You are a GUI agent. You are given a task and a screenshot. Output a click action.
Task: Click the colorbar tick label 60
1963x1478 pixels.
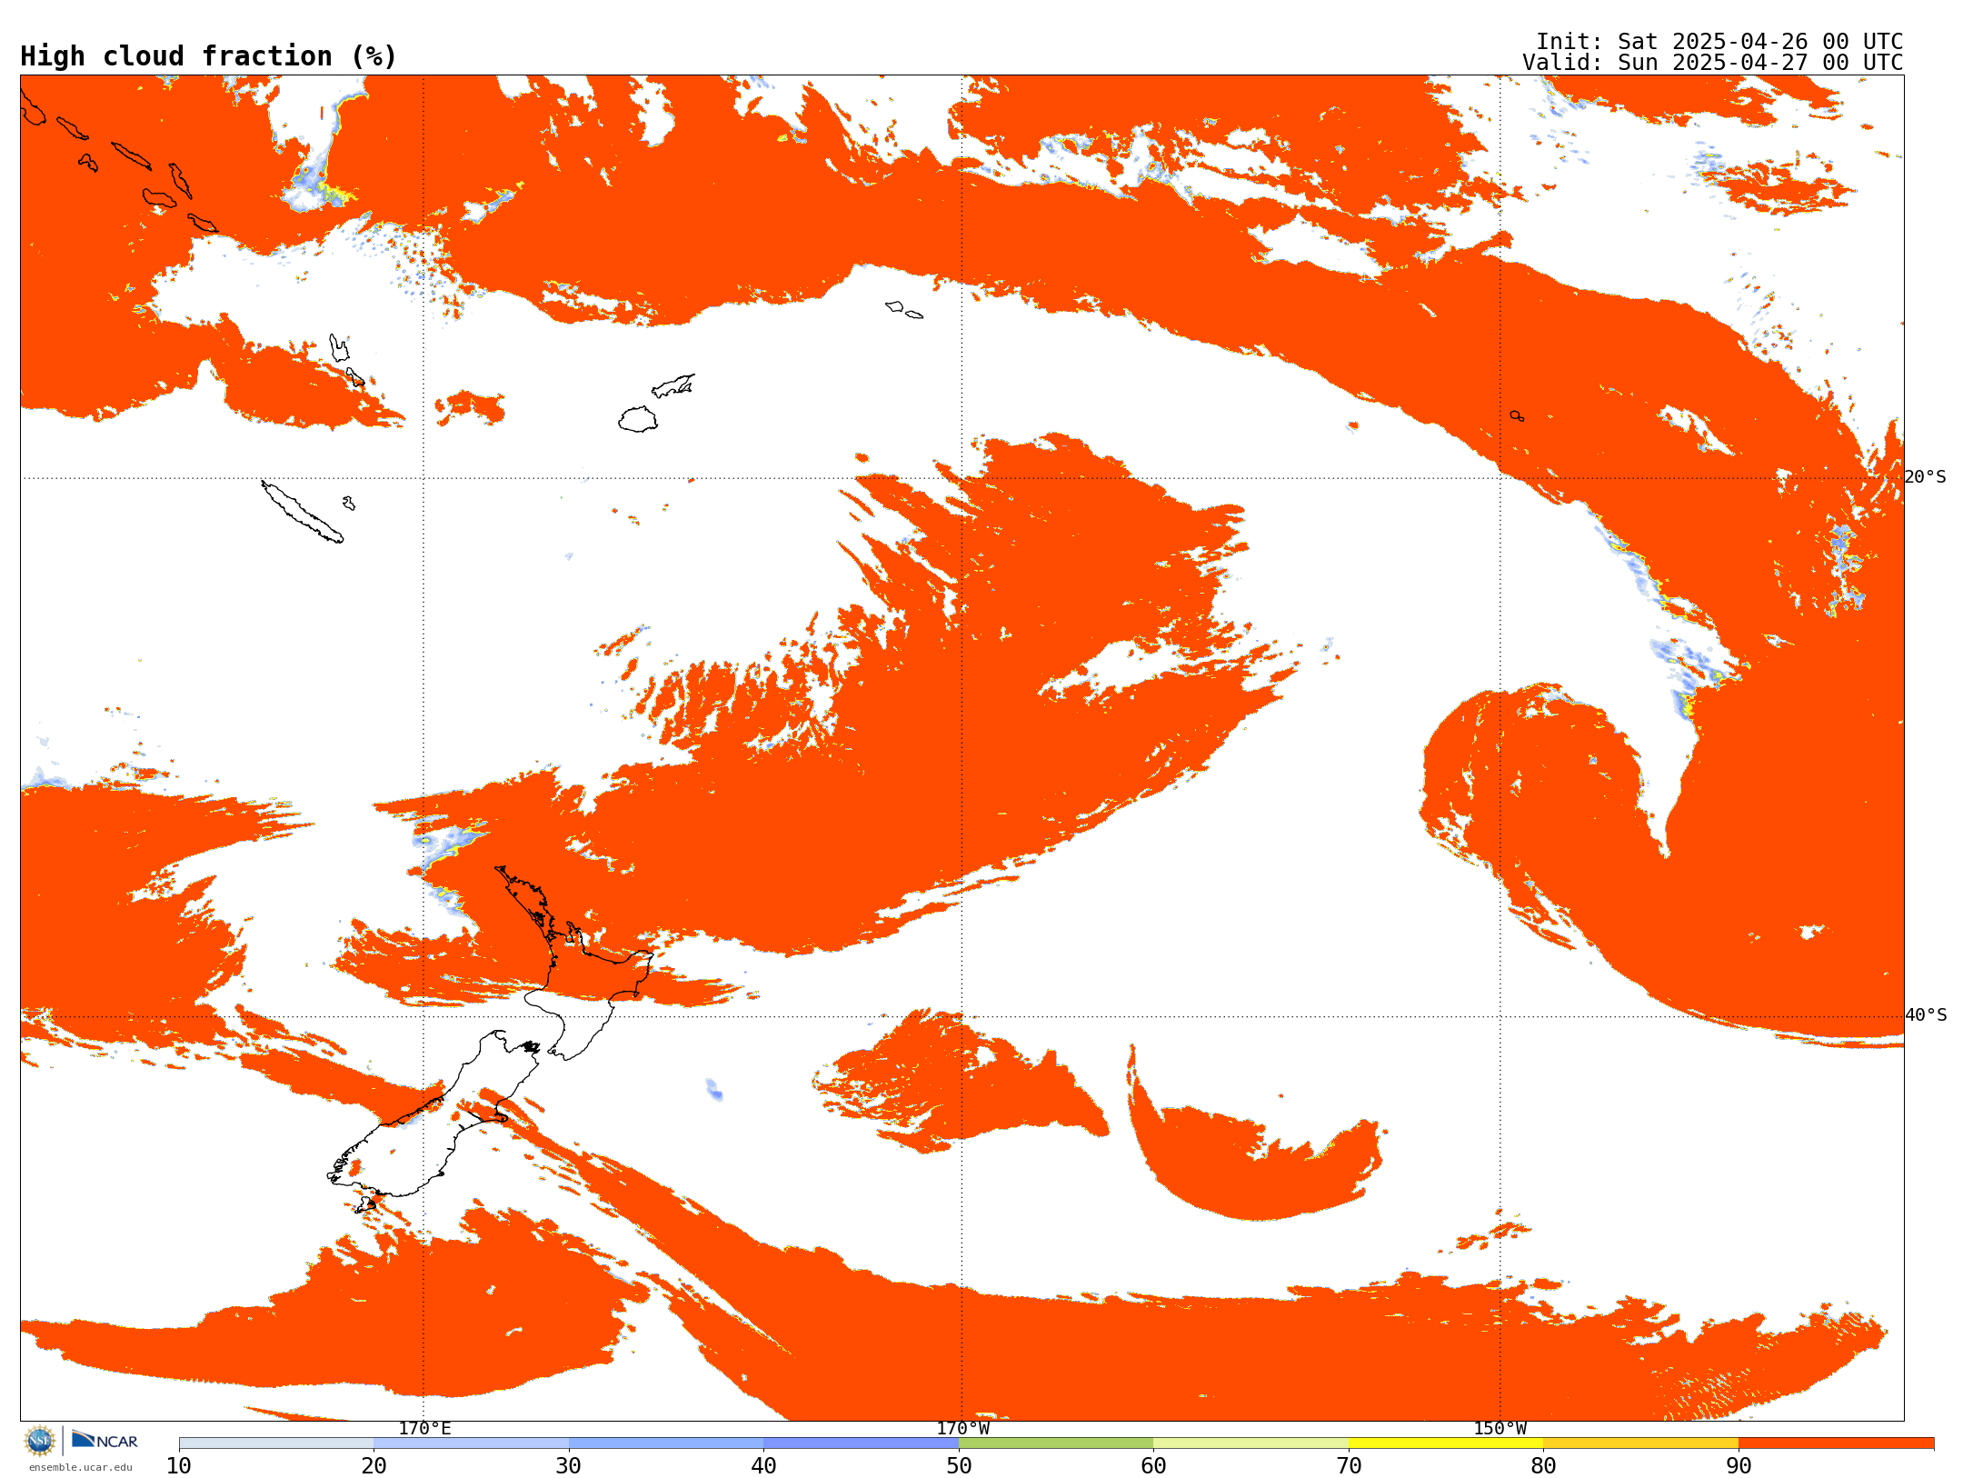coord(1153,1466)
